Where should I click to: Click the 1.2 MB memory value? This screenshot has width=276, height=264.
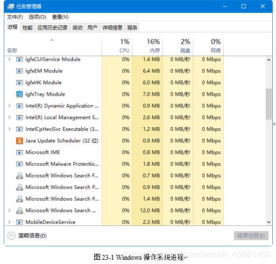[x=151, y=129]
